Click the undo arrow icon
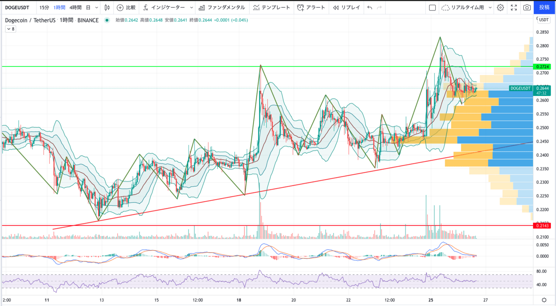 pos(370,7)
